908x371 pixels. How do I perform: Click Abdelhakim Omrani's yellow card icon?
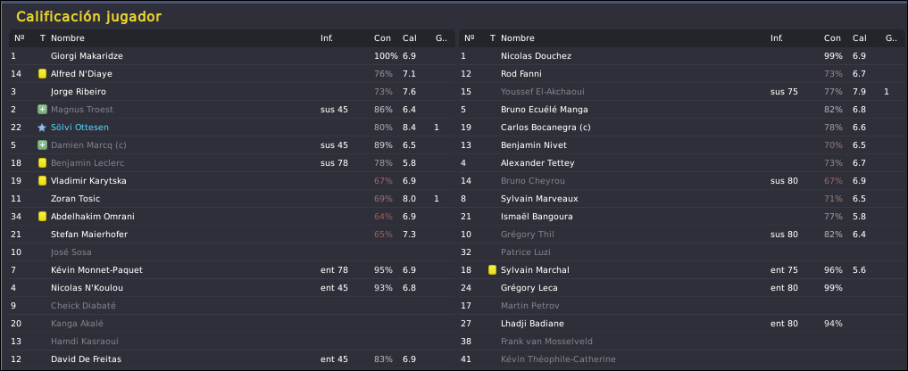tap(42, 217)
